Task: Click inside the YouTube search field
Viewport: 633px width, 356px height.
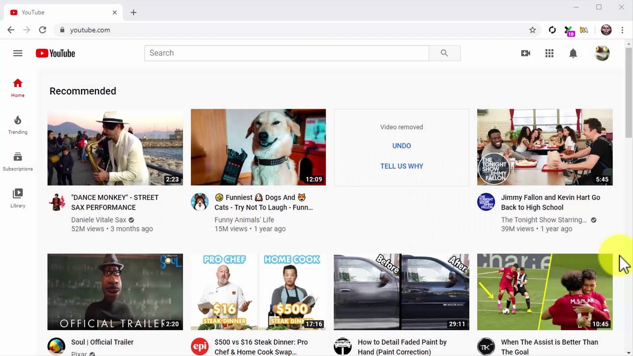Action: click(287, 53)
